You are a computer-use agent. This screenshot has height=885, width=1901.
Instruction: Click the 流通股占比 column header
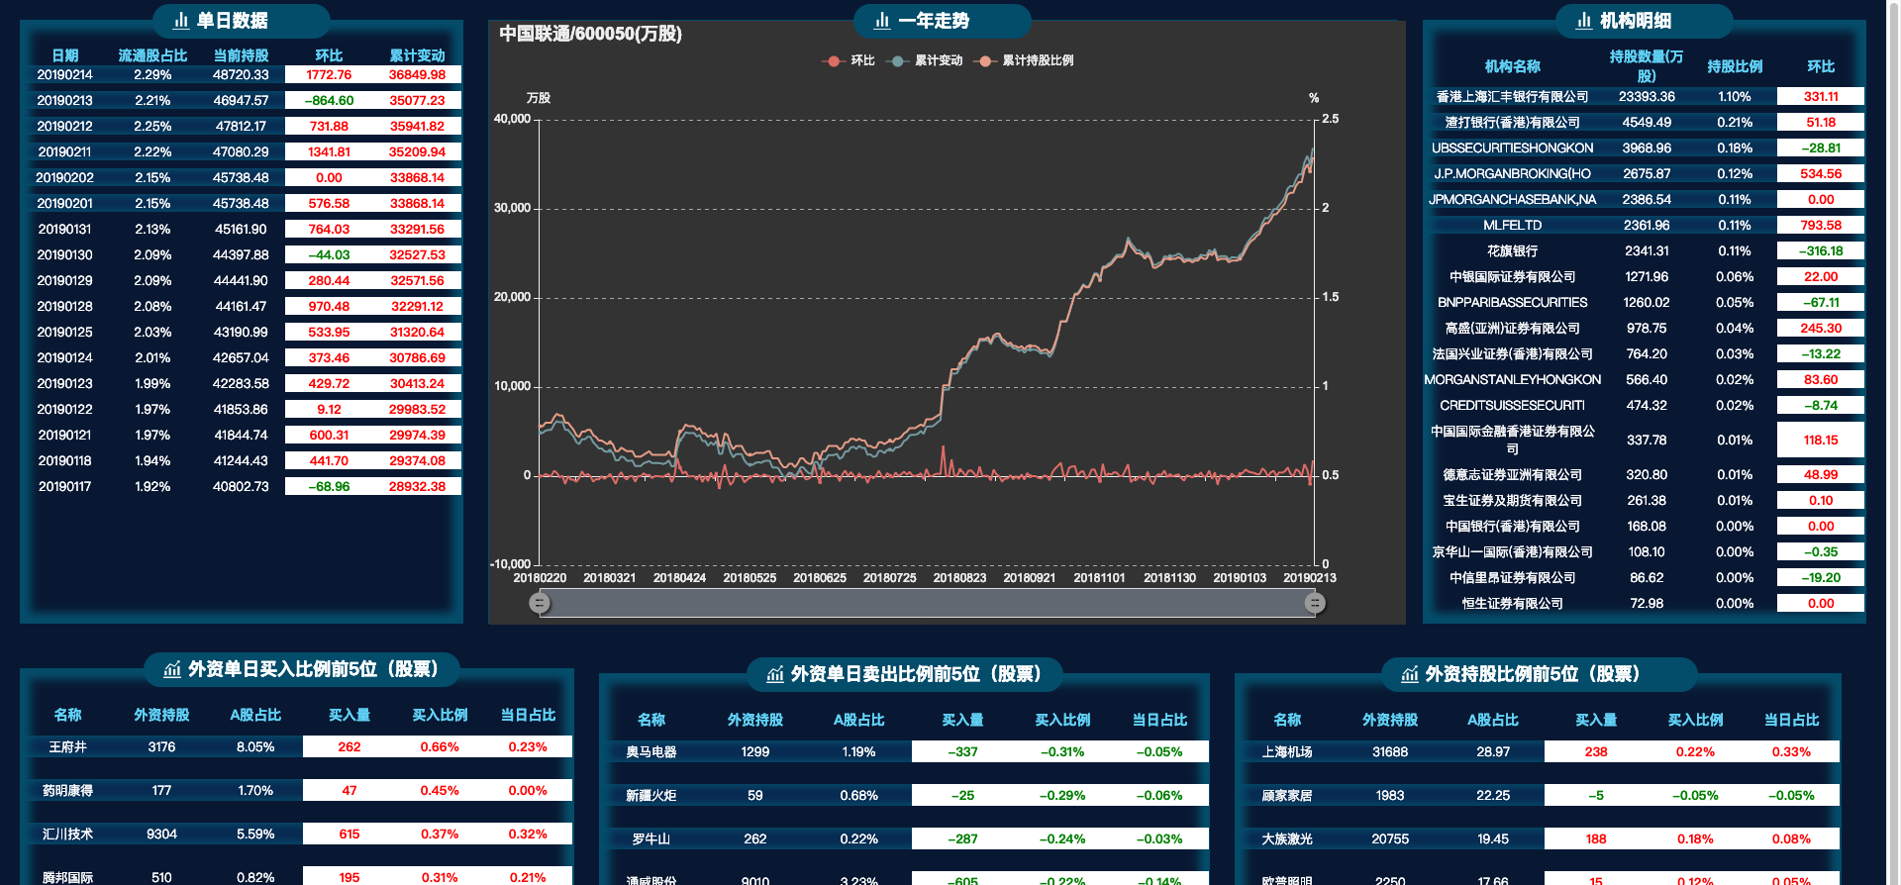click(152, 55)
